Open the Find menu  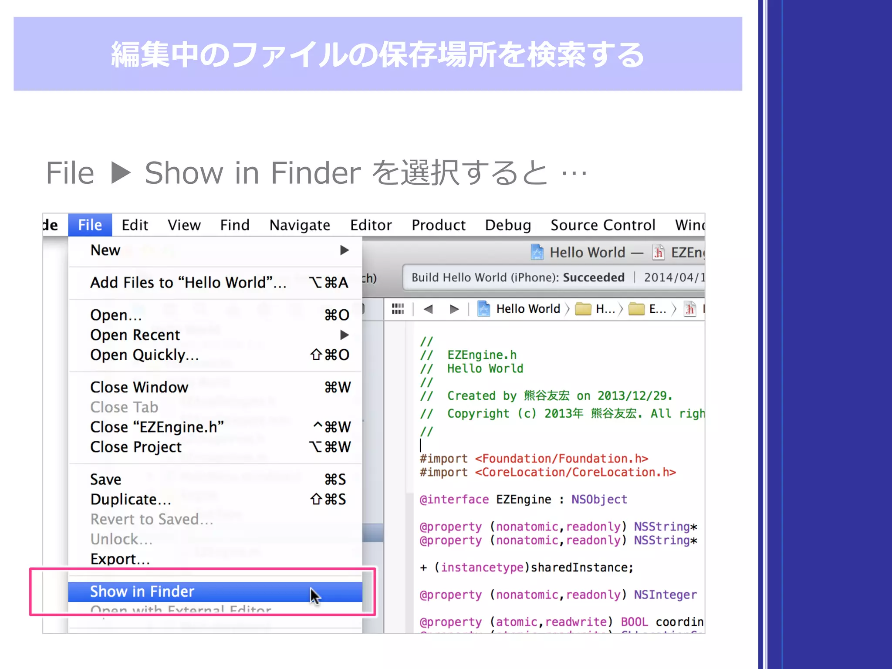coord(235,225)
